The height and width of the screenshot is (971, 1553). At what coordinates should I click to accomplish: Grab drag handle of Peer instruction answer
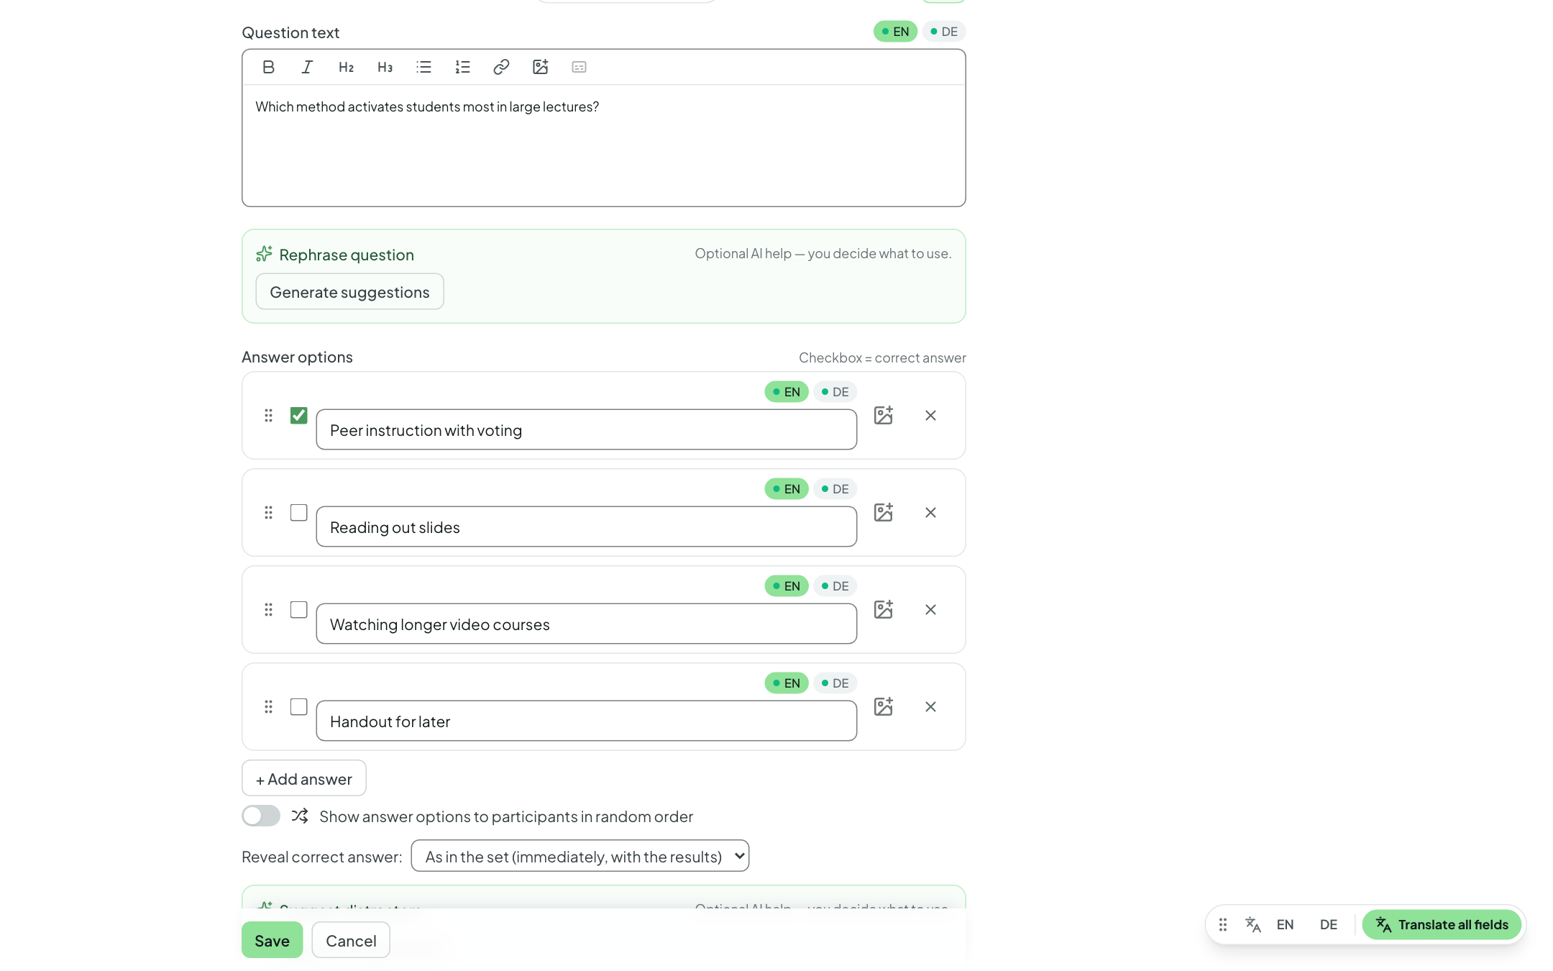pos(268,415)
